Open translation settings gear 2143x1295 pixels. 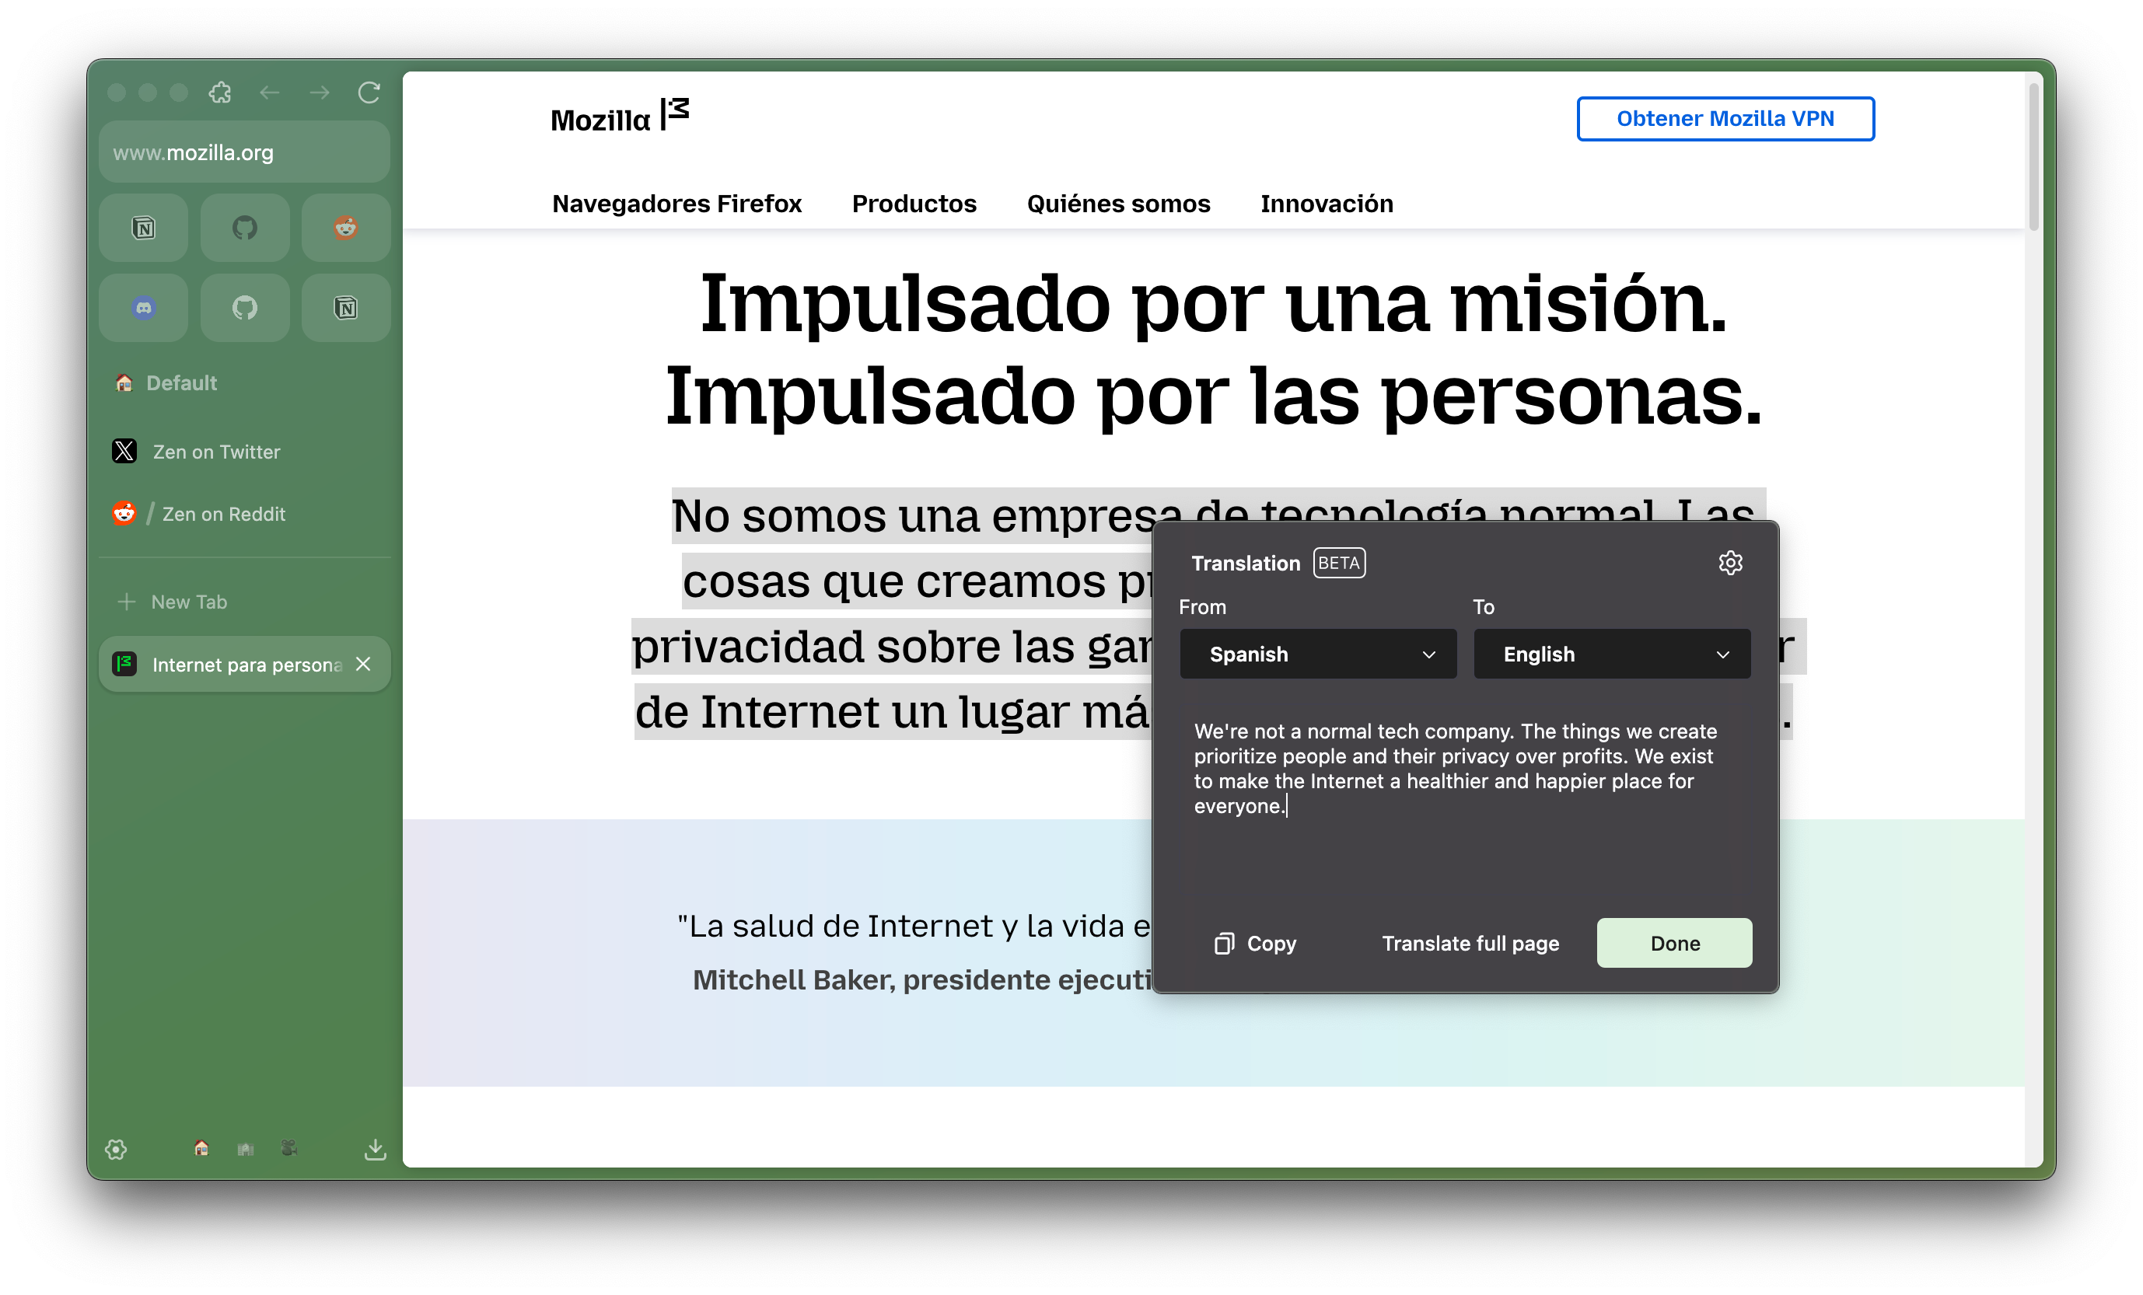[1731, 564]
